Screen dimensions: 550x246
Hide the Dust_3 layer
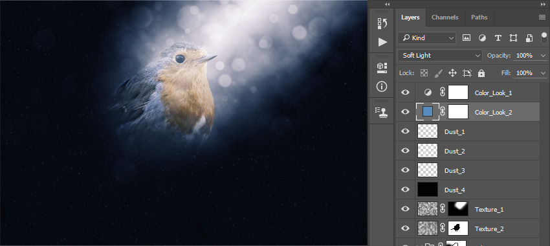pyautogui.click(x=405, y=170)
